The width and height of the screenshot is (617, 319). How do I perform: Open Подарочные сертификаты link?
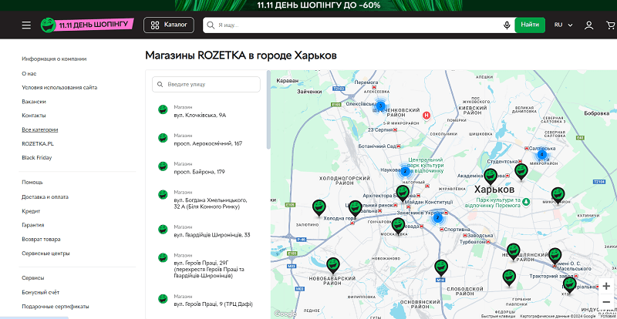click(55, 307)
